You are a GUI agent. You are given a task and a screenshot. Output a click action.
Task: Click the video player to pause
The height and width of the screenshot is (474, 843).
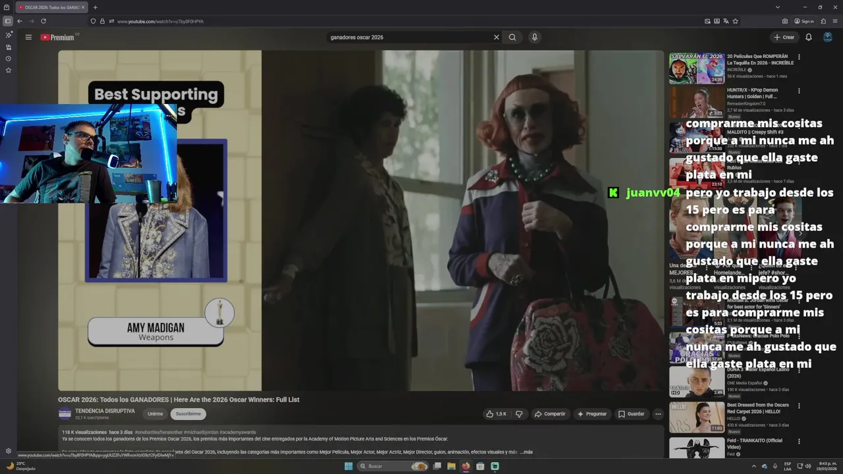[361, 221]
